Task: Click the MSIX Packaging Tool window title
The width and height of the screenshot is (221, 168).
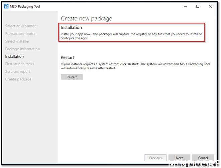Action: pos(25,6)
